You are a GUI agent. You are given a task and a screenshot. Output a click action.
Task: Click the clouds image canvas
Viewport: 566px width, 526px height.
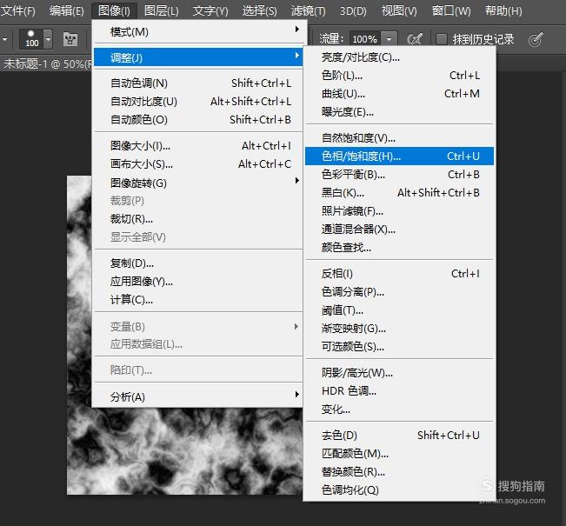185,451
